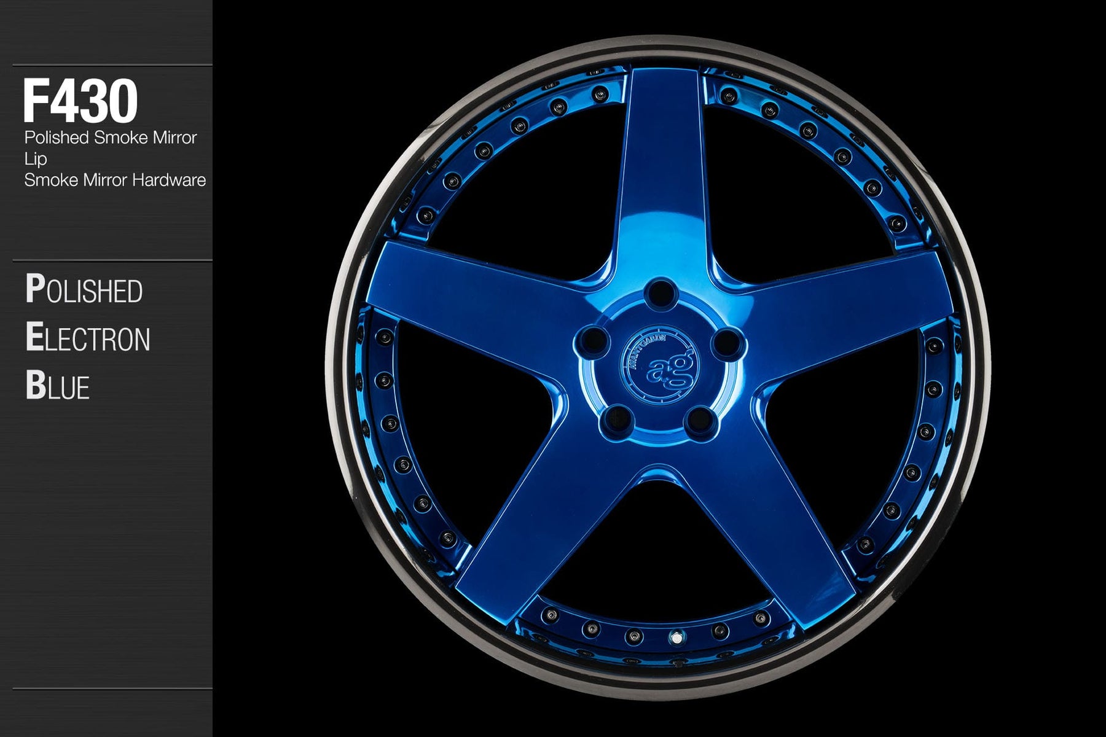Click the ag logo on the center cap

pos(659,366)
